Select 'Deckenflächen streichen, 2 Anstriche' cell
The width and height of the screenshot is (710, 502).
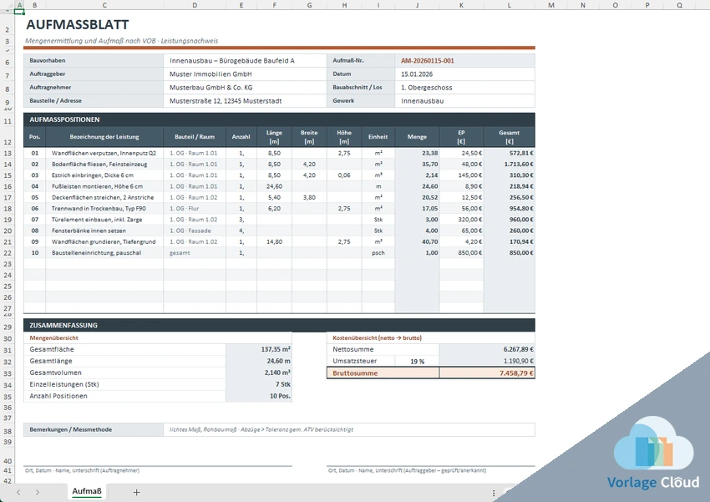pyautogui.click(x=104, y=197)
